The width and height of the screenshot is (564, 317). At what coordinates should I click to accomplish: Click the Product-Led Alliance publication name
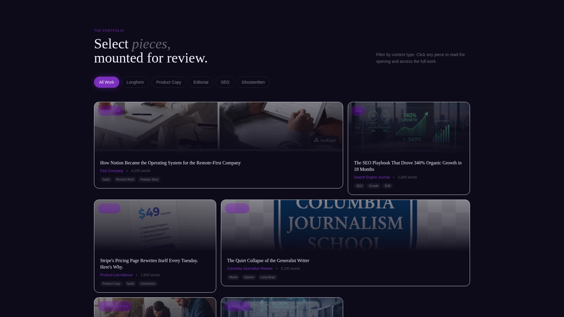coord(116,275)
